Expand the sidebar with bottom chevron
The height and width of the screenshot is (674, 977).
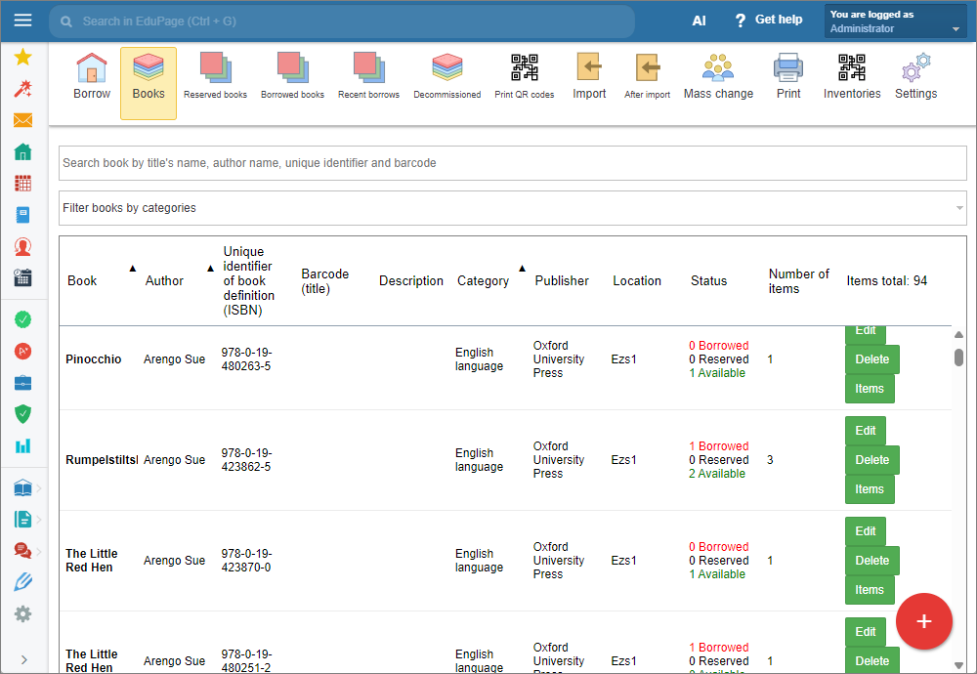23,659
